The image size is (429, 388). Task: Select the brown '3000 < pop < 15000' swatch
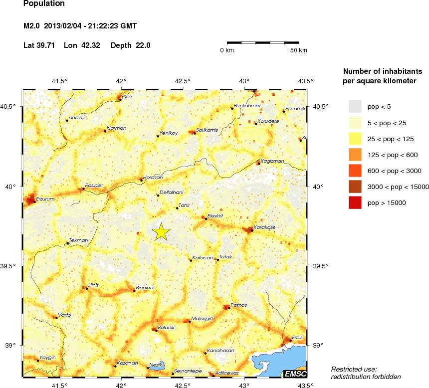[x=355, y=187]
